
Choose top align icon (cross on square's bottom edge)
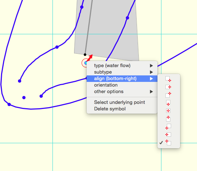(168, 103)
